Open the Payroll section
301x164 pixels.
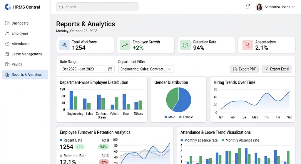tap(25, 64)
